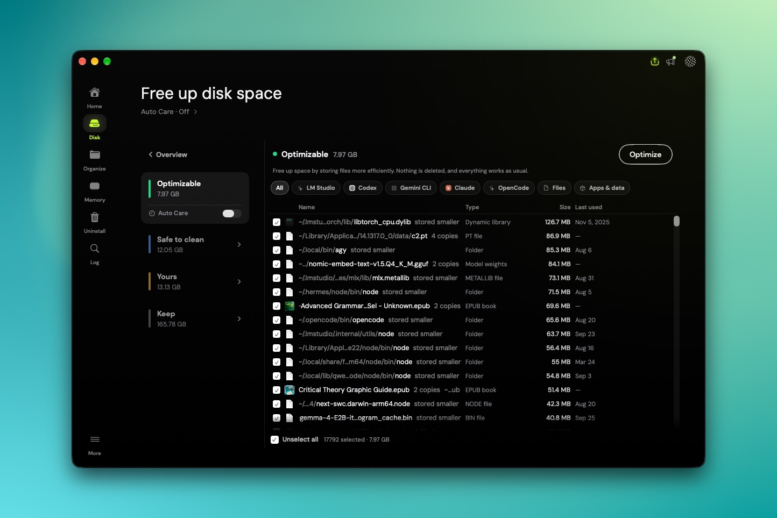Toggle the Auto Care switch
777x518 pixels.
coord(231,214)
